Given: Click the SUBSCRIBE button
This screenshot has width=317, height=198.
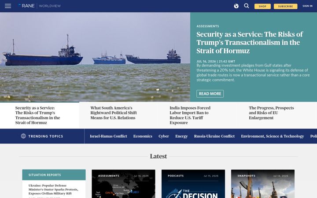Looking at the screenshot, I should coord(285,6).
